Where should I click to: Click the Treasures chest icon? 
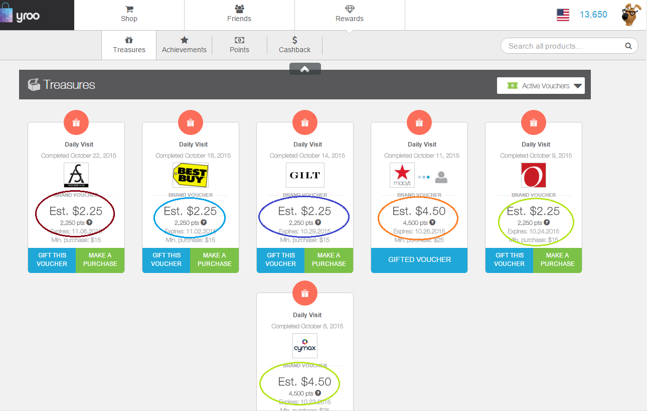pos(34,85)
